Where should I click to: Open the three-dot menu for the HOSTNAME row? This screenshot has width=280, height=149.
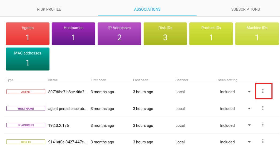[x=263, y=108]
